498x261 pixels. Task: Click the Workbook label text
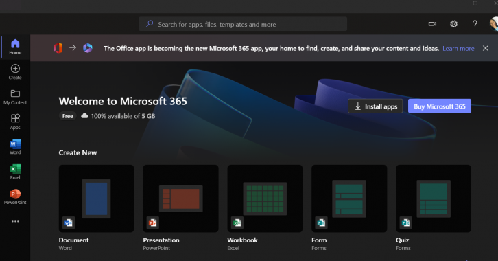[242, 240]
